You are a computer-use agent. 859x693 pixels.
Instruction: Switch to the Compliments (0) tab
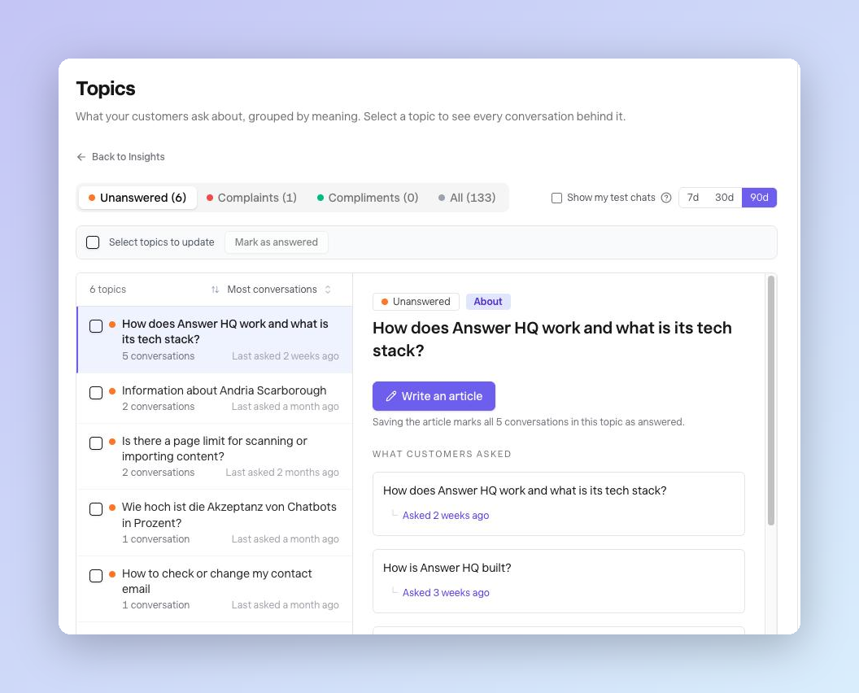tap(368, 198)
